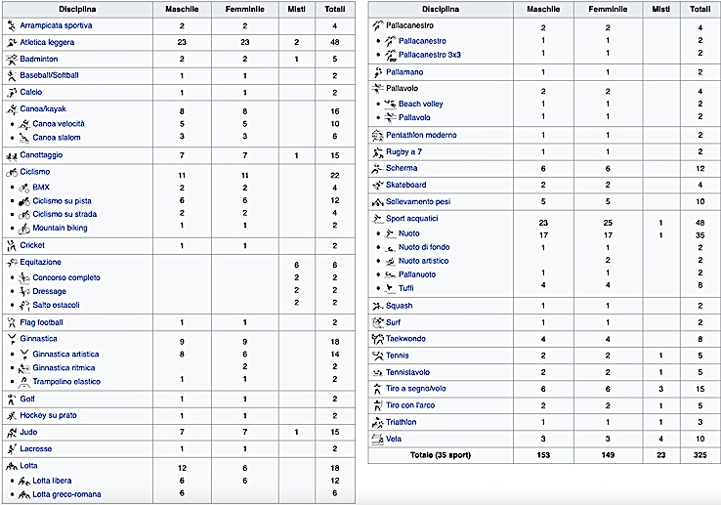Click the diving pictogram beside Tuffi
The width and height of the screenshot is (721, 505).
pyautogui.click(x=390, y=288)
